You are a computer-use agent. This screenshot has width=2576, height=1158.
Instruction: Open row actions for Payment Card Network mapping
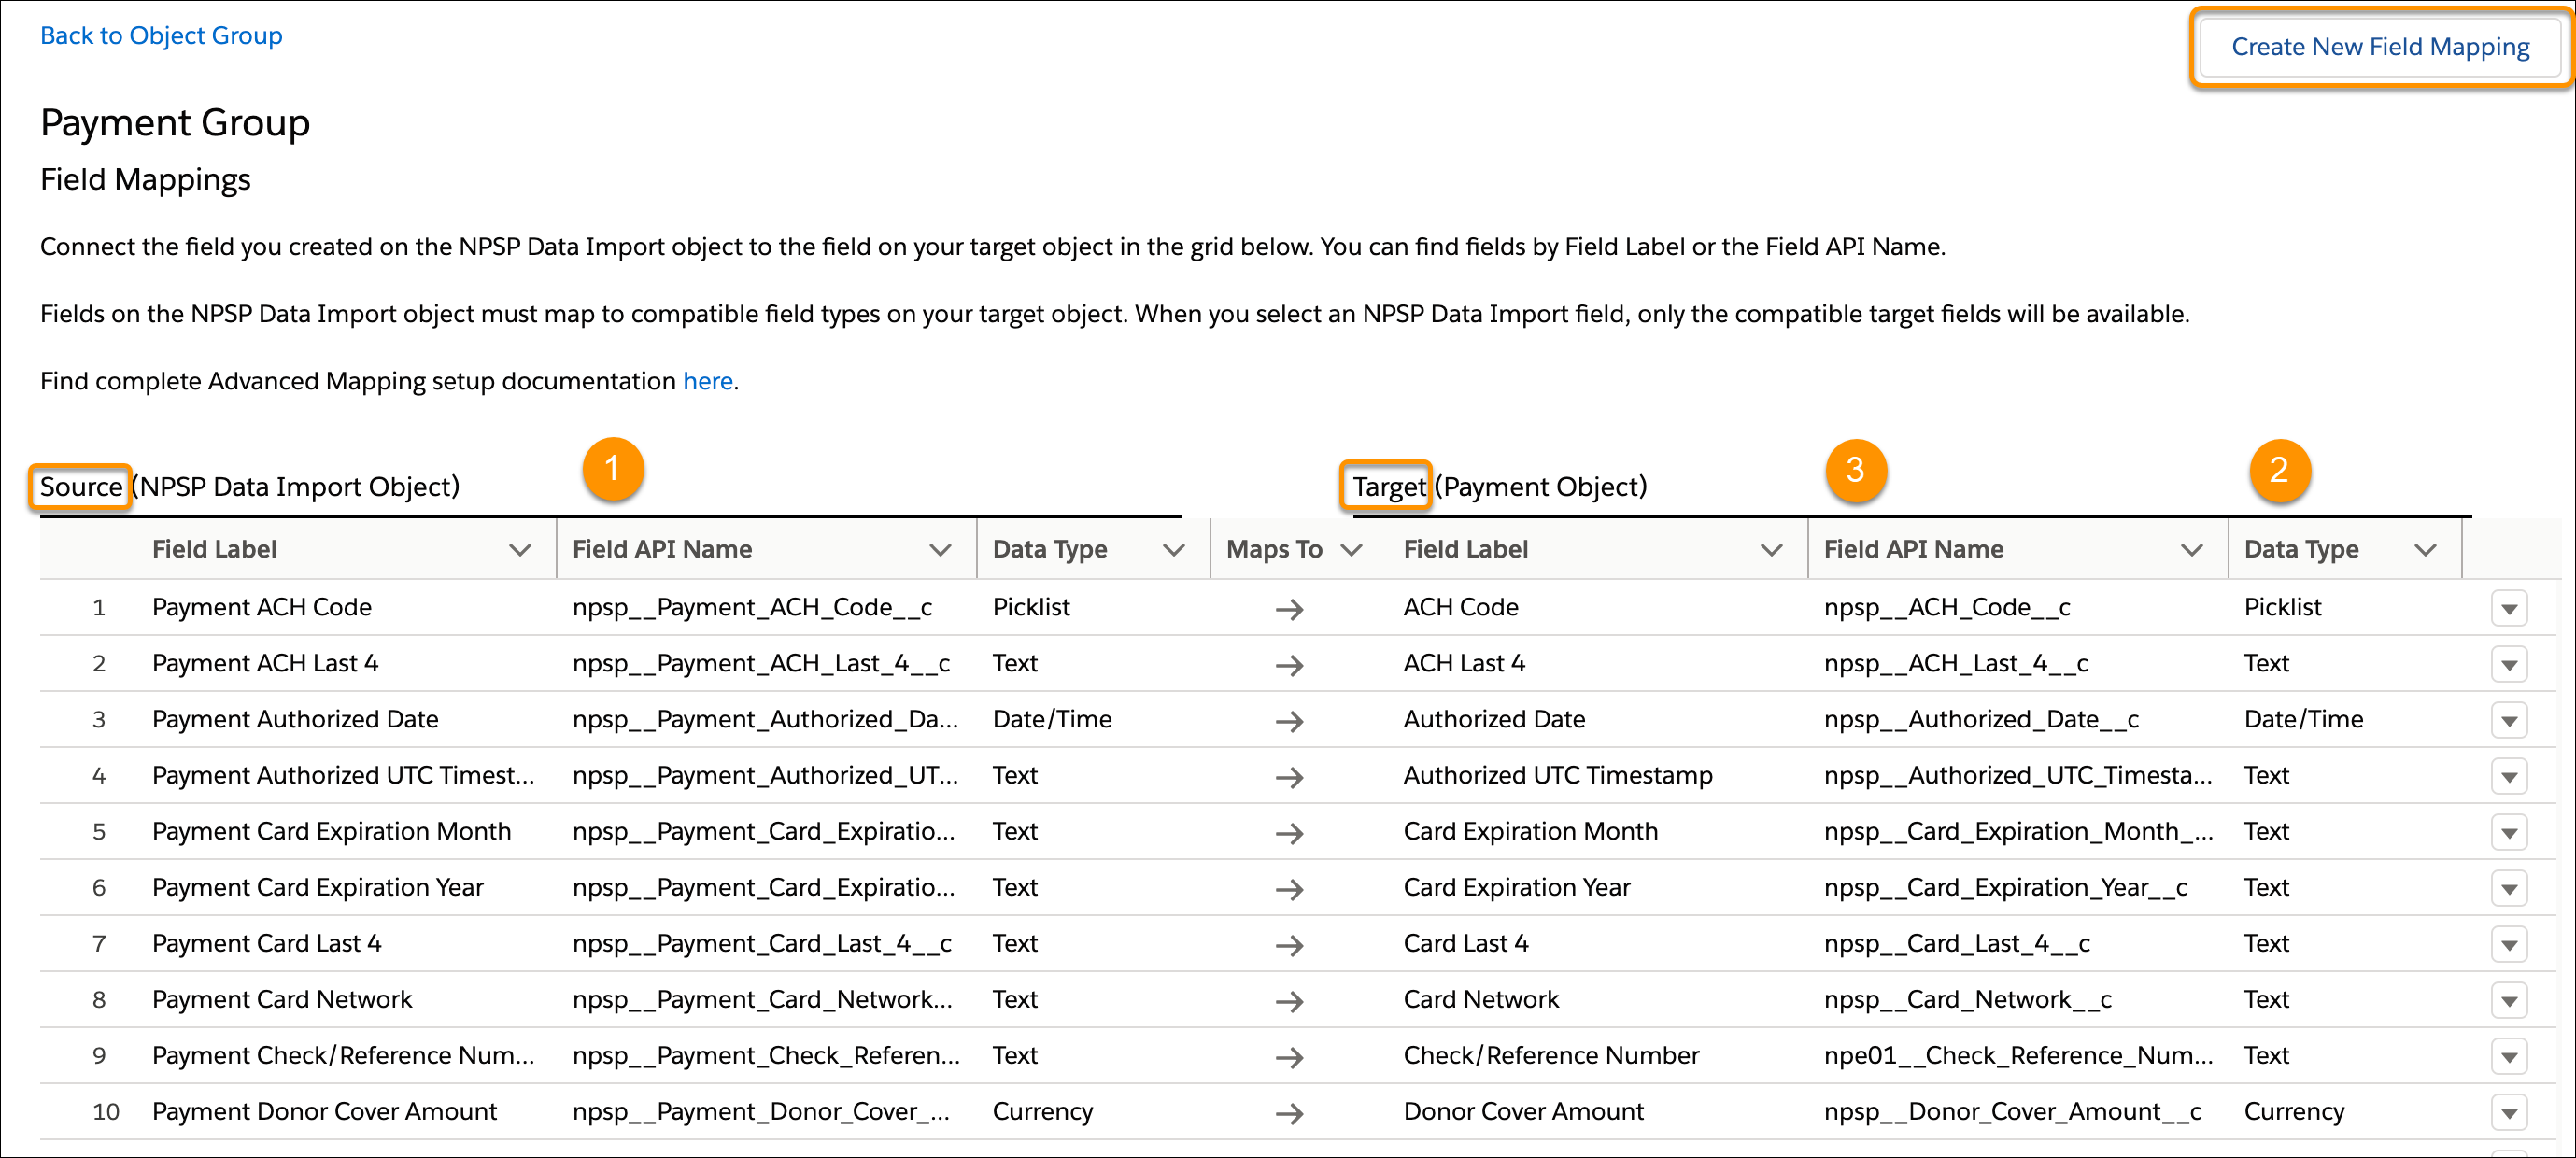pyautogui.click(x=2510, y=999)
